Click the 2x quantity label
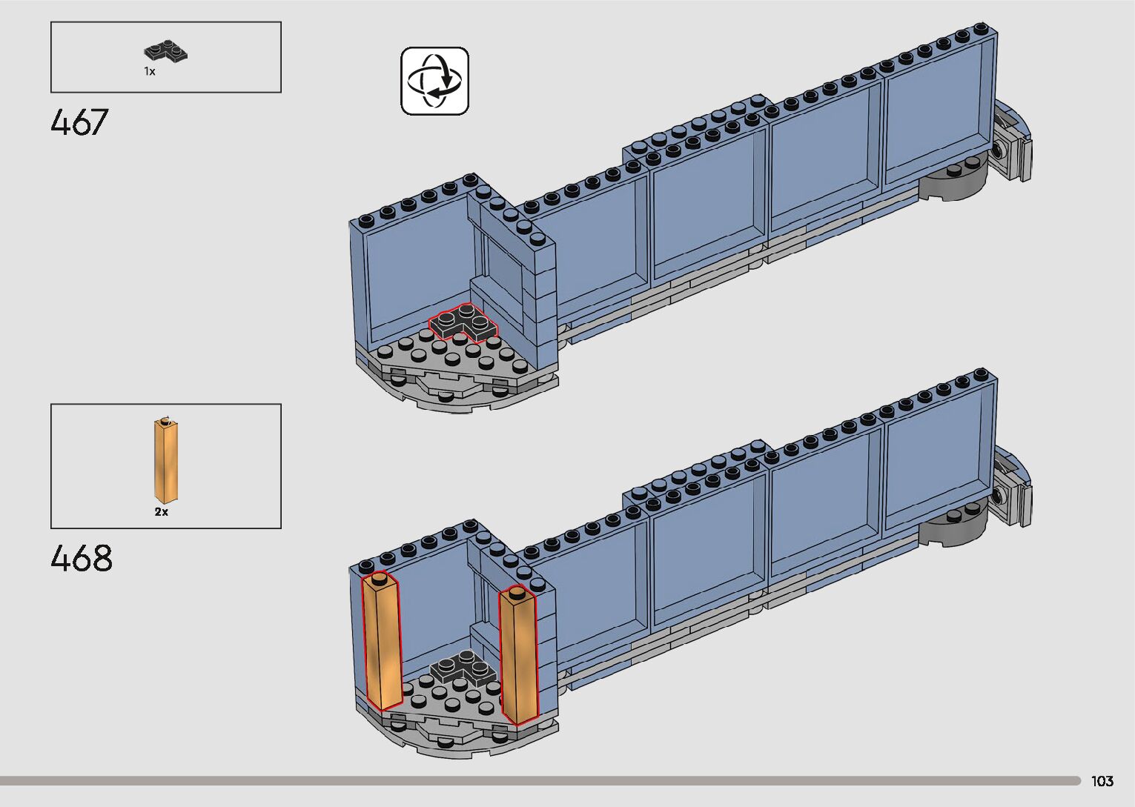Image resolution: width=1135 pixels, height=807 pixels. pos(162,512)
